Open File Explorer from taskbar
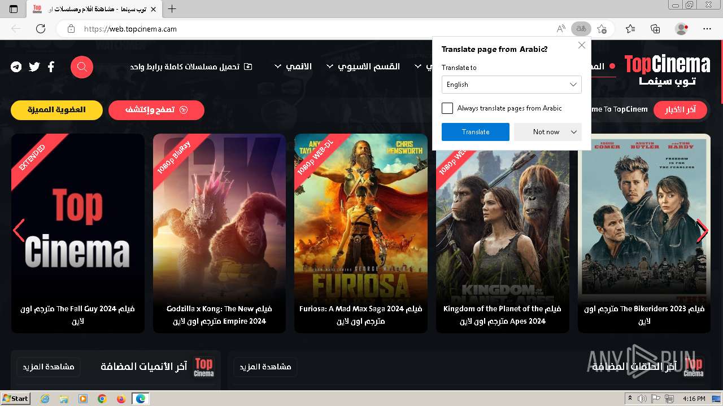 (x=64, y=399)
